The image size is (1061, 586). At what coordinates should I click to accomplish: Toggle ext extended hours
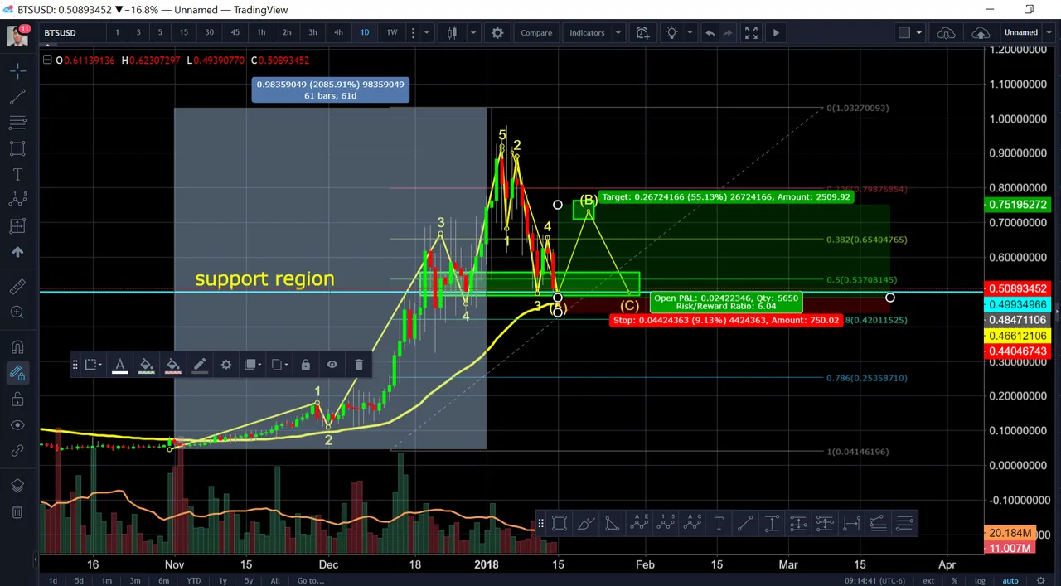(928, 580)
